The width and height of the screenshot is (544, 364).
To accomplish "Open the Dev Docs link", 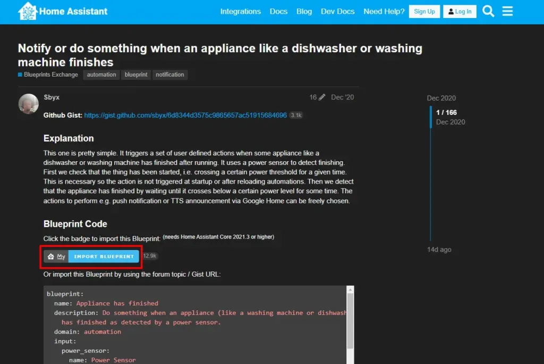I will tap(337, 11).
